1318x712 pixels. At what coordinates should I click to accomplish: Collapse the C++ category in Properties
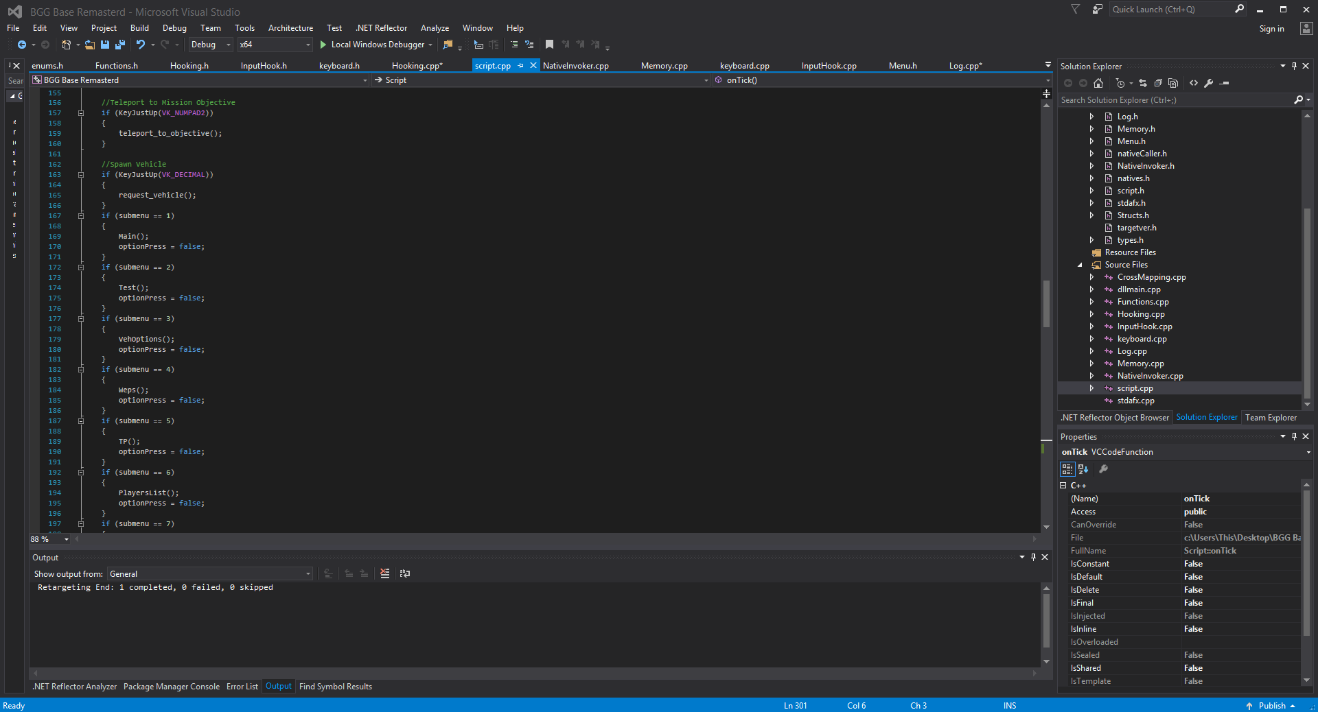click(x=1063, y=486)
